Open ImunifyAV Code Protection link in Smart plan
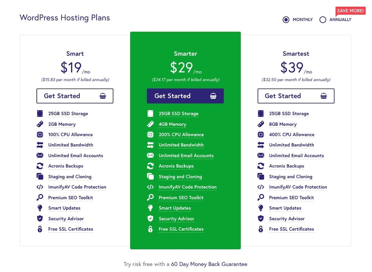Viewport: 372px width, 272px height. 77,187
